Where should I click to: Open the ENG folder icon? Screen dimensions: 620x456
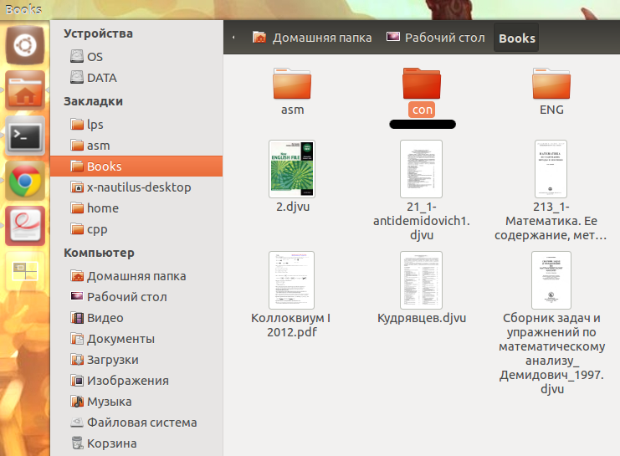tap(551, 84)
